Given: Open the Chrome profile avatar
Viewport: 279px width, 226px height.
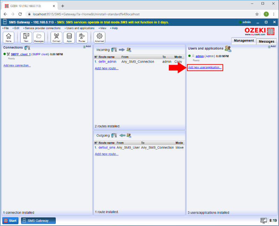Looking at the screenshot, I should (266, 14).
